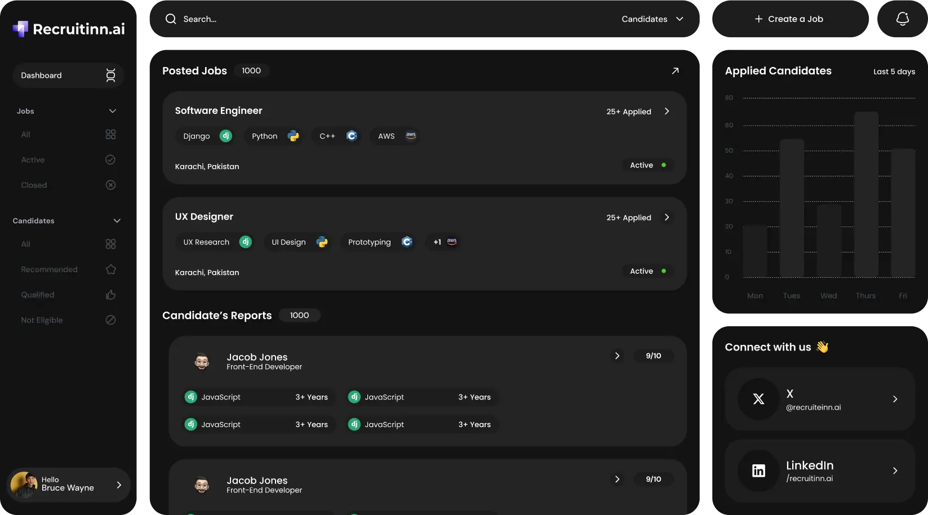Select the Recommended candidates star icon

pyautogui.click(x=110, y=269)
